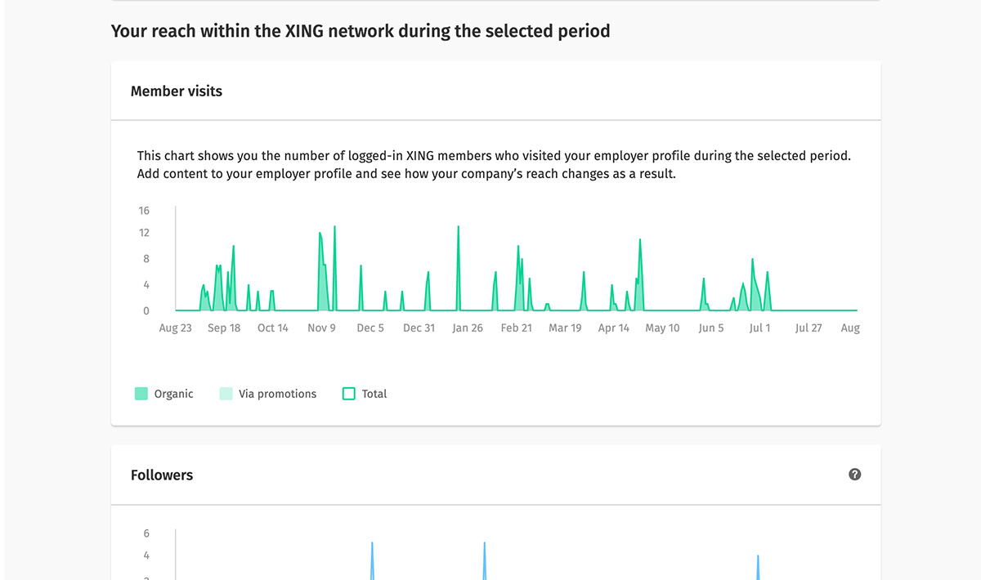The image size is (981, 580).
Task: Toggle the Via promotions legend entry
Action: point(268,394)
